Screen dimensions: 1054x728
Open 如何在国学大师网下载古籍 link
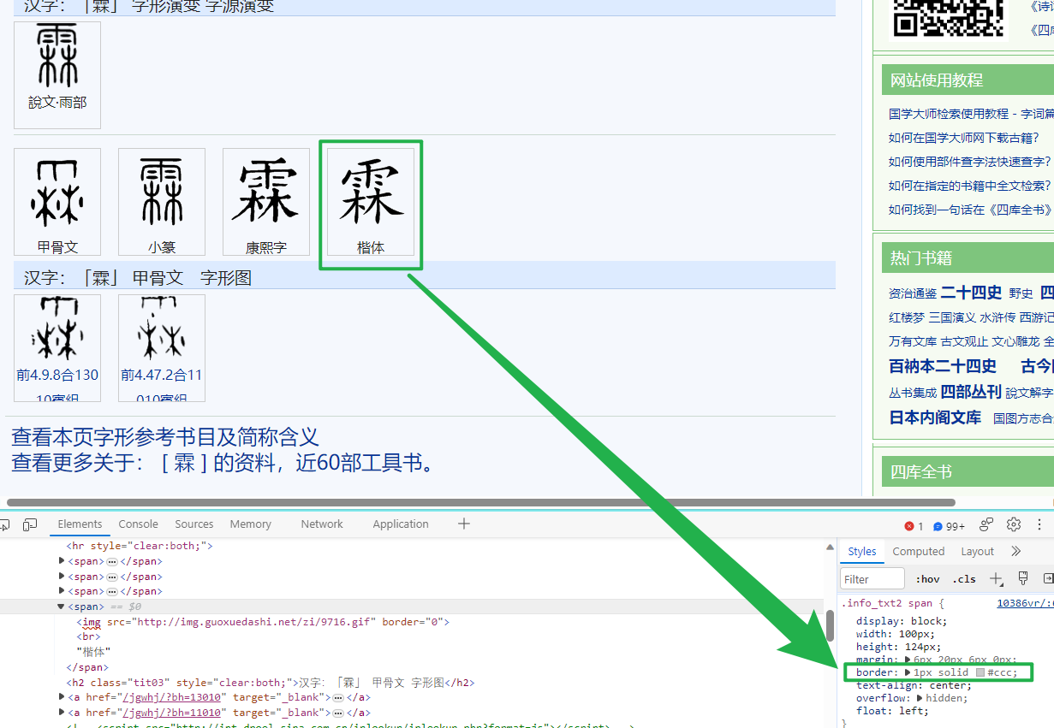pyautogui.click(x=964, y=138)
